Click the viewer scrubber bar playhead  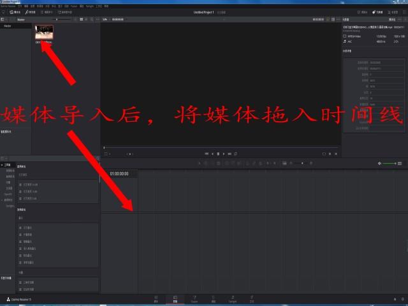(x=104, y=147)
